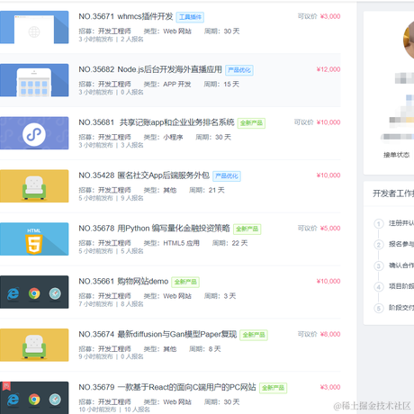The width and height of the screenshot is (414, 414).
Task: Click the red bookmark badge on NO.35679 thumbnail
Action: click(6, 386)
